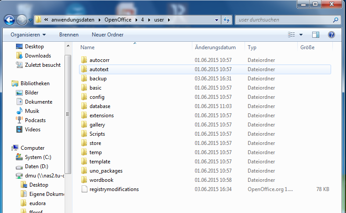The width and height of the screenshot is (346, 213).
Task: Open Downloads in the navigation pane
Action: [38, 56]
